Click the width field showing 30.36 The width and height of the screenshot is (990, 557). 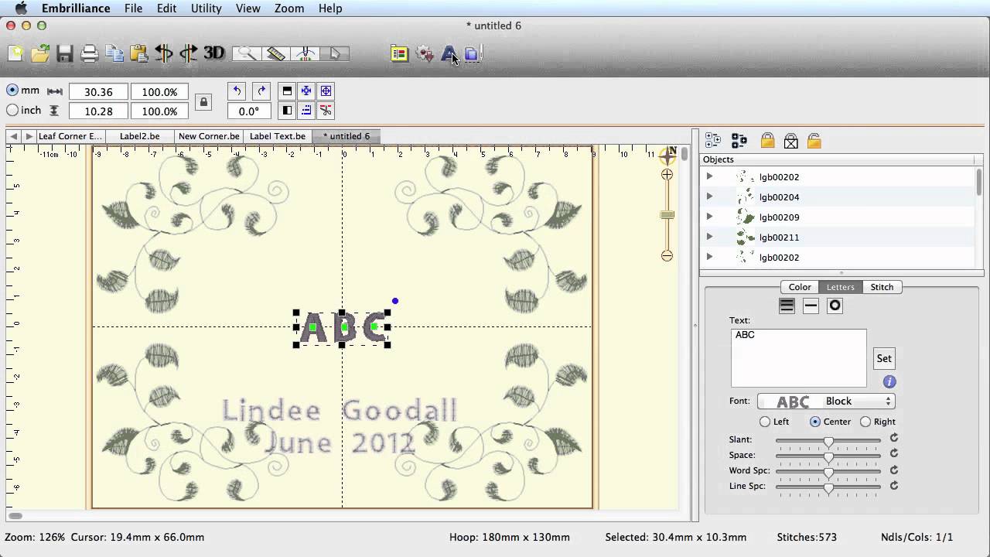click(99, 91)
